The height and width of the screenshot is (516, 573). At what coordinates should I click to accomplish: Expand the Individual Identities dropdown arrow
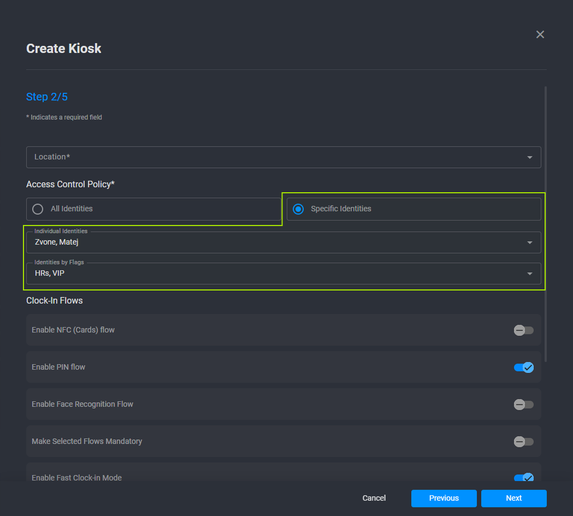pos(529,242)
